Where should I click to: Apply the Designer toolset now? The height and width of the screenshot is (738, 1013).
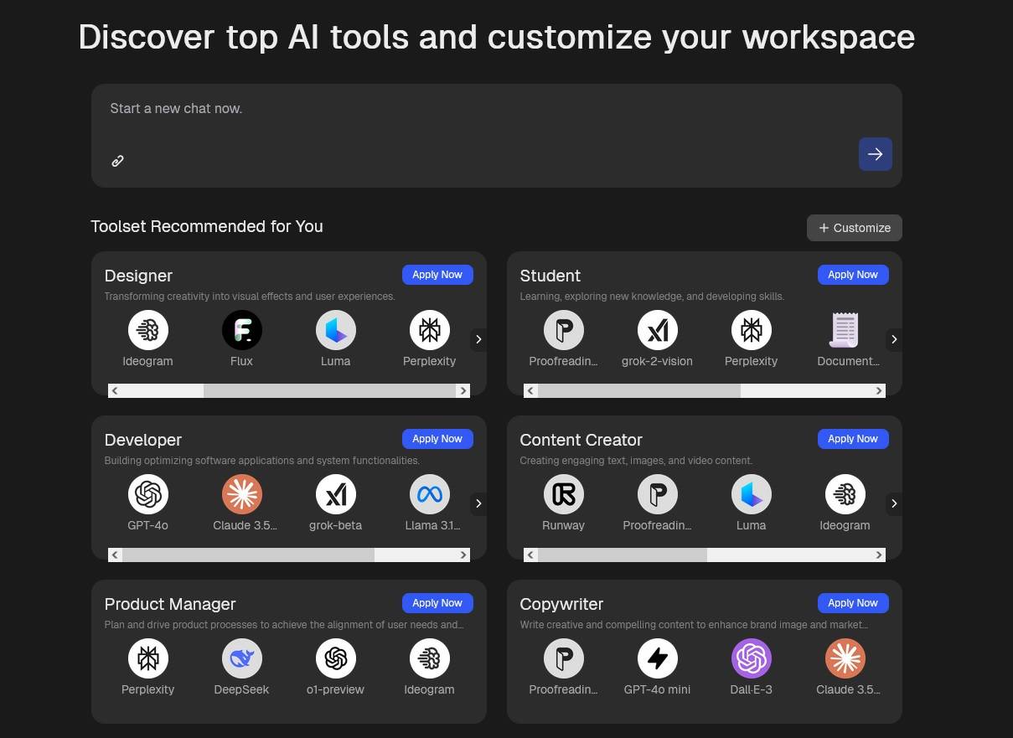tap(437, 275)
